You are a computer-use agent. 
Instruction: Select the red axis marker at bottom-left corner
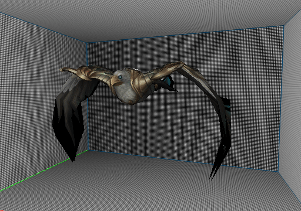tap(2, 210)
